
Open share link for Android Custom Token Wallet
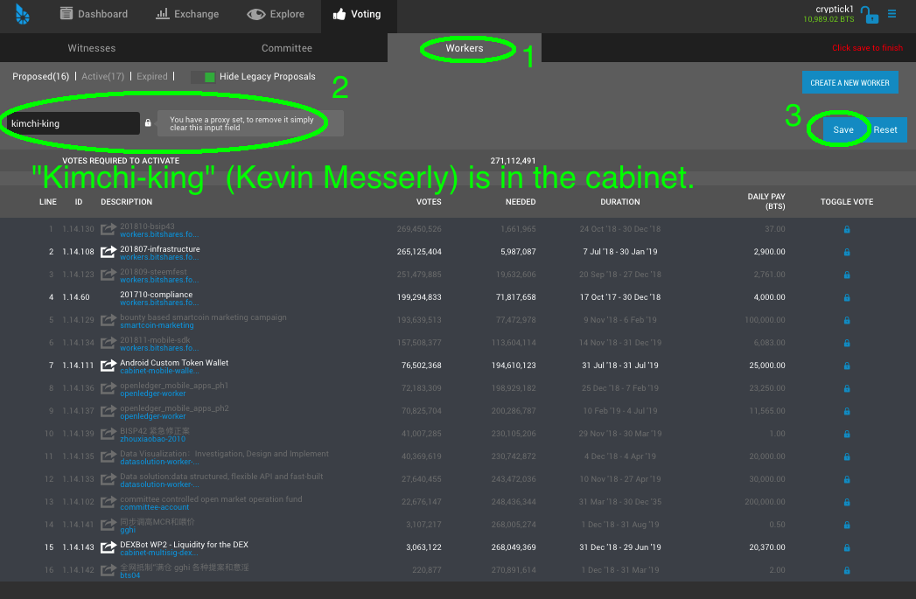[108, 366]
